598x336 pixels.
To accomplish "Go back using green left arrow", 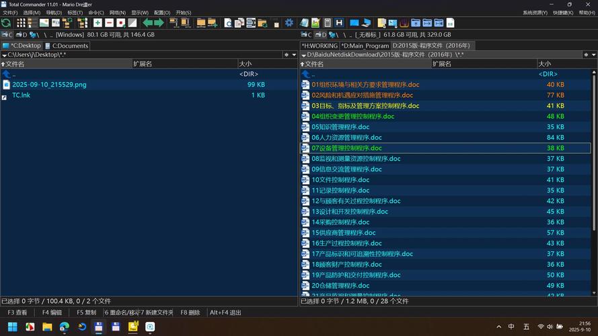I will [x=147, y=23].
